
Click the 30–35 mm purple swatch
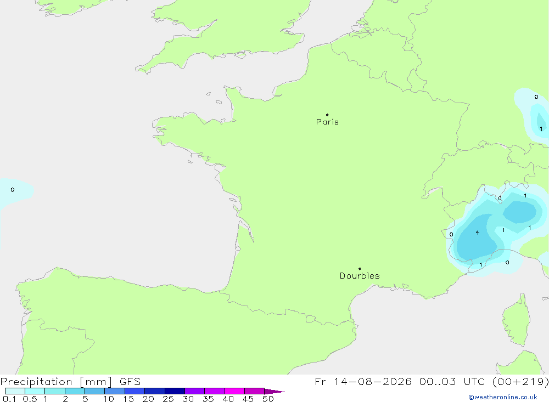[194, 391]
